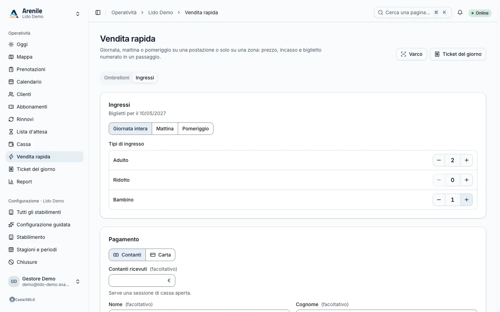500x312 pixels.
Task: Open Tutti gli stabilimenti
Action: (44, 212)
